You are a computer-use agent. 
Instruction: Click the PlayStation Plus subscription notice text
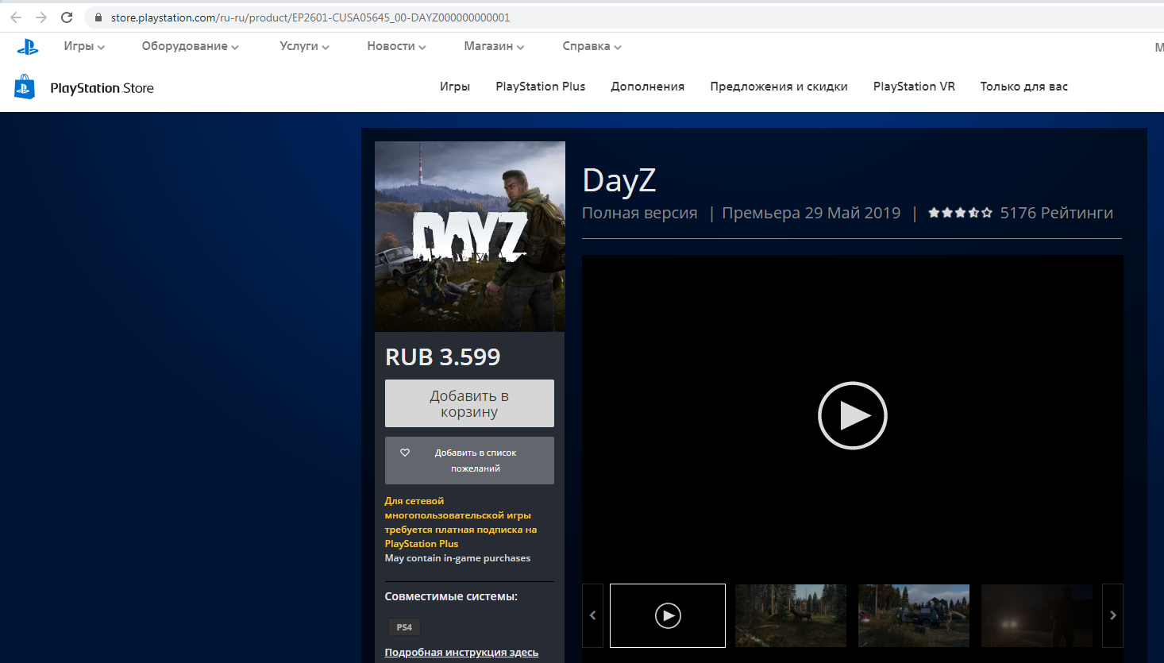click(x=461, y=522)
